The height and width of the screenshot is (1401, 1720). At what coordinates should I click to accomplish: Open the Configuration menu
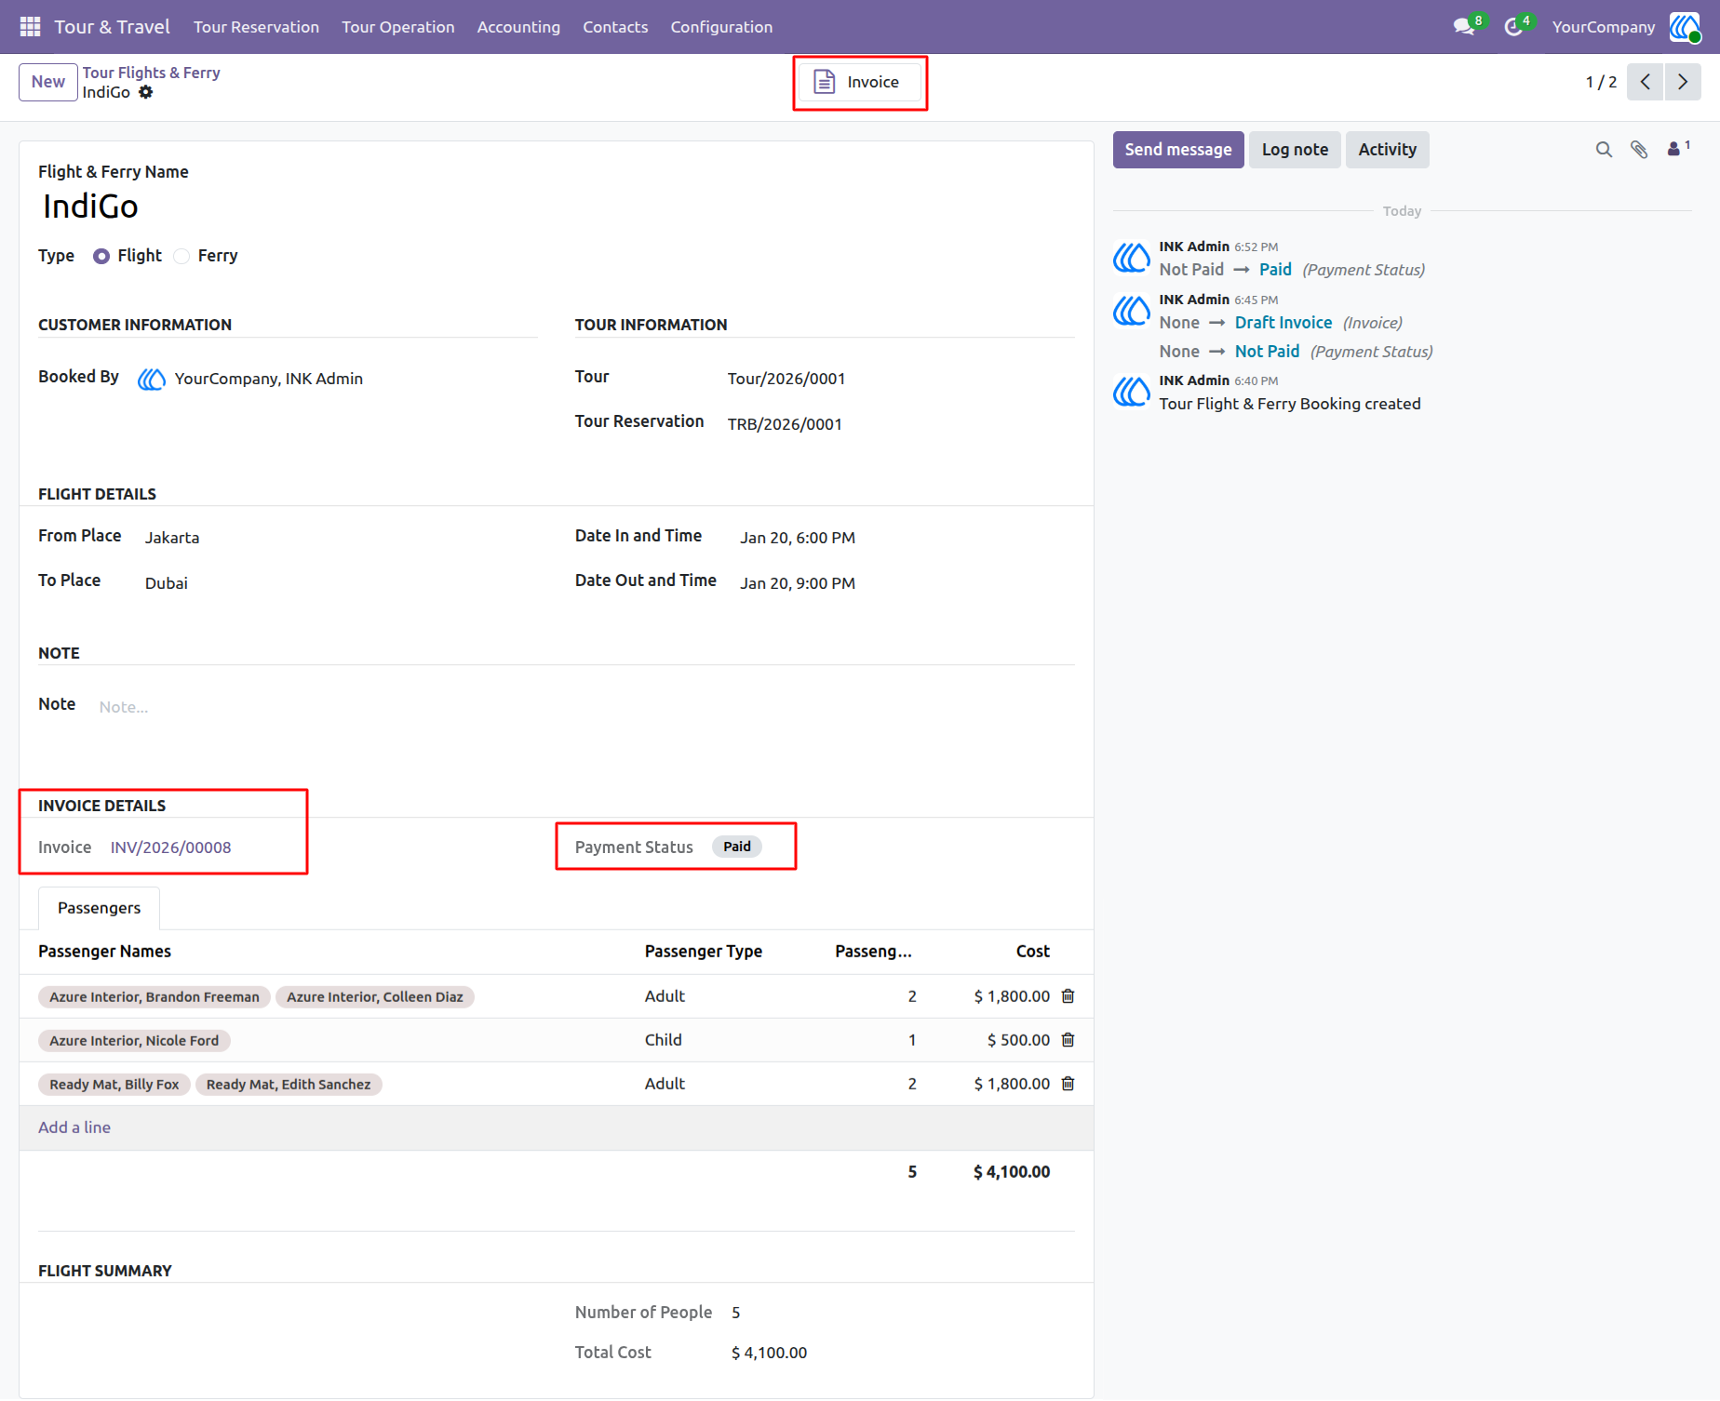[x=721, y=27]
